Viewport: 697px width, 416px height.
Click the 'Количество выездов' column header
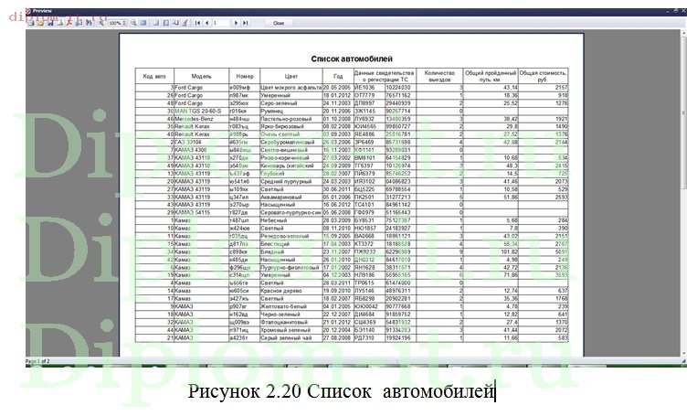pyautogui.click(x=439, y=76)
